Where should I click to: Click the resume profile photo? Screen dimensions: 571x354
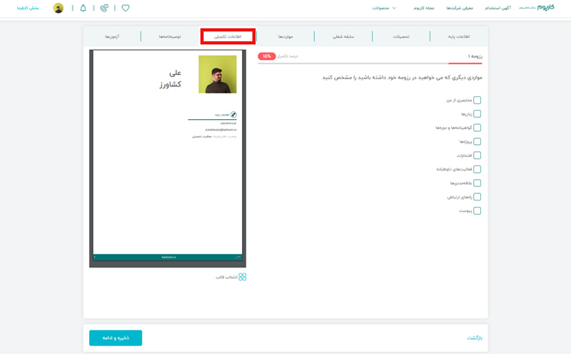point(218,74)
